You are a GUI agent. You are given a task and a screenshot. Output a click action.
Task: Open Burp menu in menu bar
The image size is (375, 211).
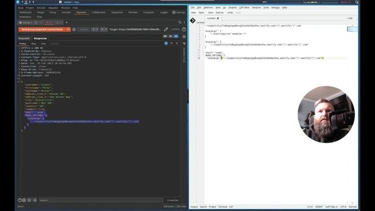[x=21, y=8]
